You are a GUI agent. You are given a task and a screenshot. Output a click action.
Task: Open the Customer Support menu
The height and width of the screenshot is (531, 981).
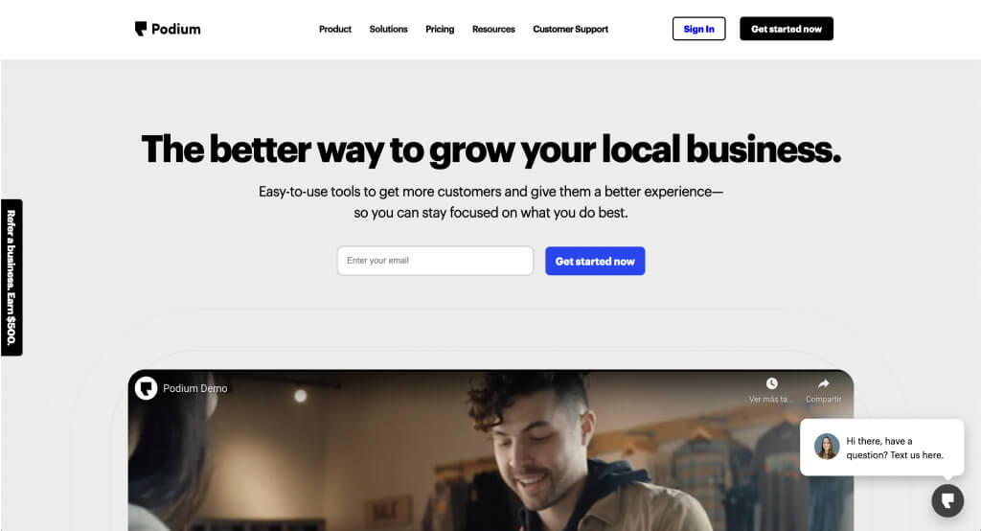[x=571, y=29]
